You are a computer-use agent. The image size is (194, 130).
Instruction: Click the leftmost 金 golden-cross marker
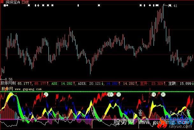pyautogui.click(x=93, y=112)
